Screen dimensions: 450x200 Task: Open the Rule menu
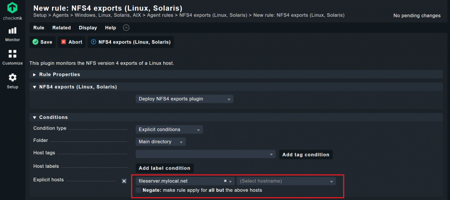(39, 28)
